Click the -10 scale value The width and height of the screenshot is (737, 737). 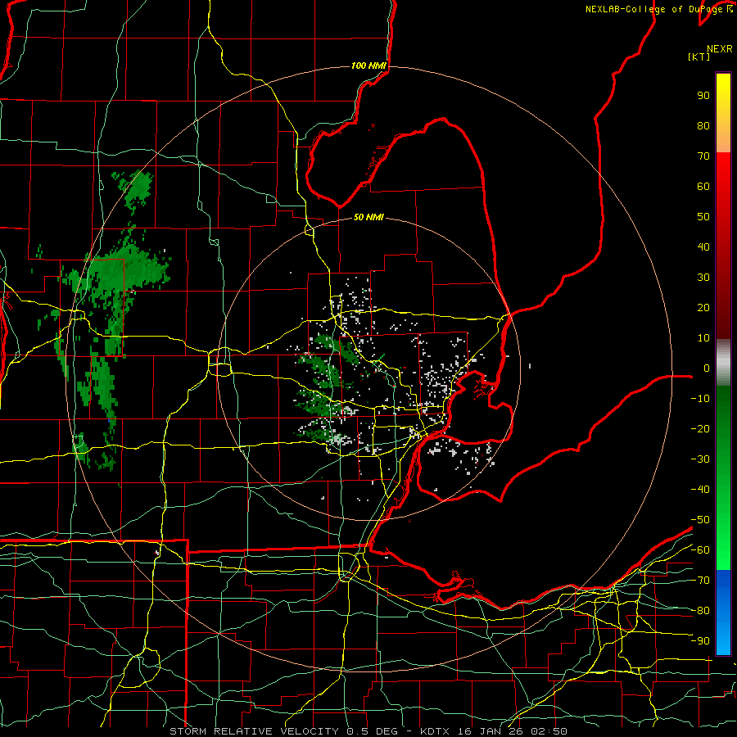[700, 399]
